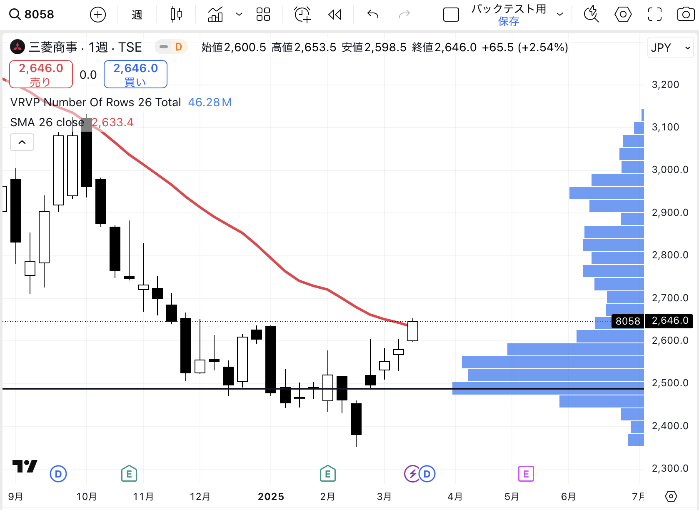Open the February earnings E marker
This screenshot has height=510, width=699.
click(x=328, y=474)
